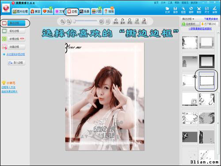Viewport: 221px width, 166px height.
Task: Redo the edit with 重做 arrow
Action: tap(123, 21)
